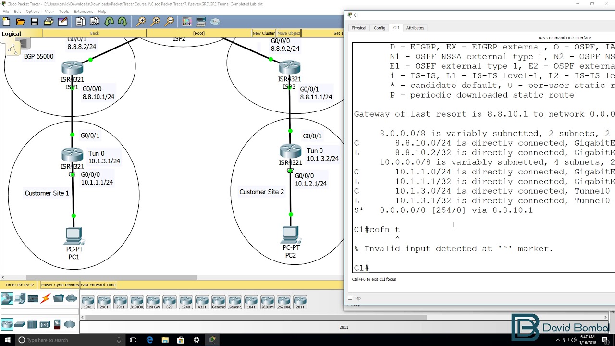Click the Power Cycle Devices button
Viewport: 615px width, 346px height.
click(60, 285)
